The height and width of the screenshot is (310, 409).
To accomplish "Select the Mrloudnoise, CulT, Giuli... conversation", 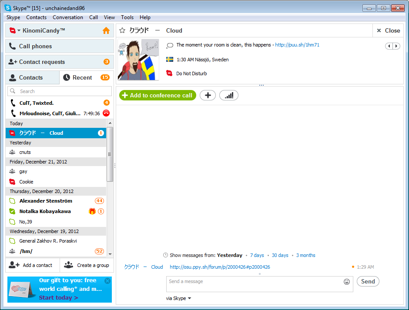I will click(x=50, y=113).
